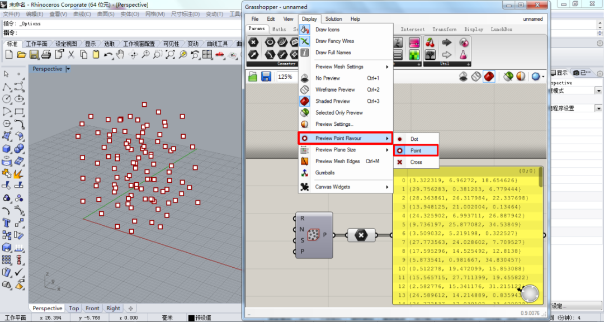This screenshot has height=322, width=604.
Task: Click the Paste clipboard icon
Action: click(96, 55)
